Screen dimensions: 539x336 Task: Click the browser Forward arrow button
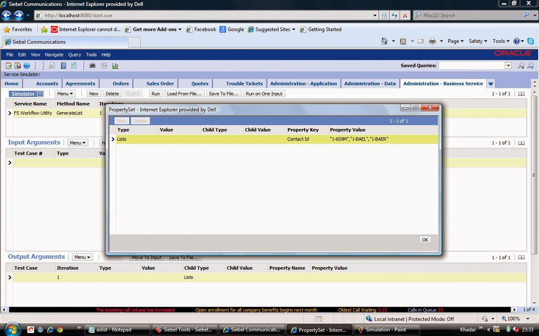click(19, 16)
